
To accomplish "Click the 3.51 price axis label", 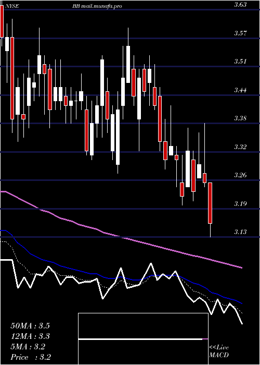I will coord(240,62).
